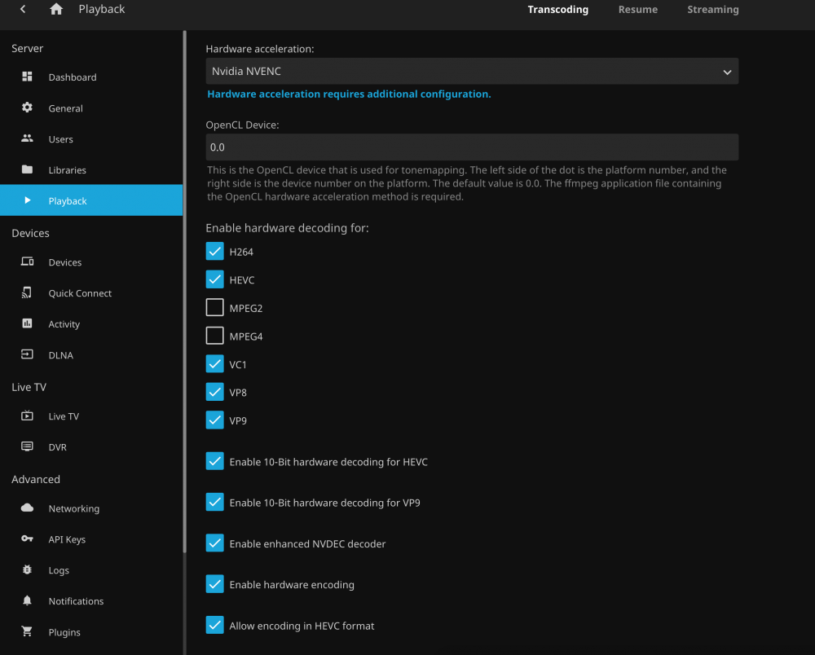
Task: Open Networking in the sidebar
Action: (x=91, y=508)
